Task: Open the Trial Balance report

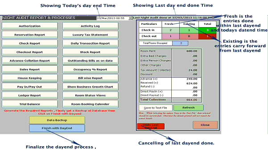Action: [x=30, y=104]
